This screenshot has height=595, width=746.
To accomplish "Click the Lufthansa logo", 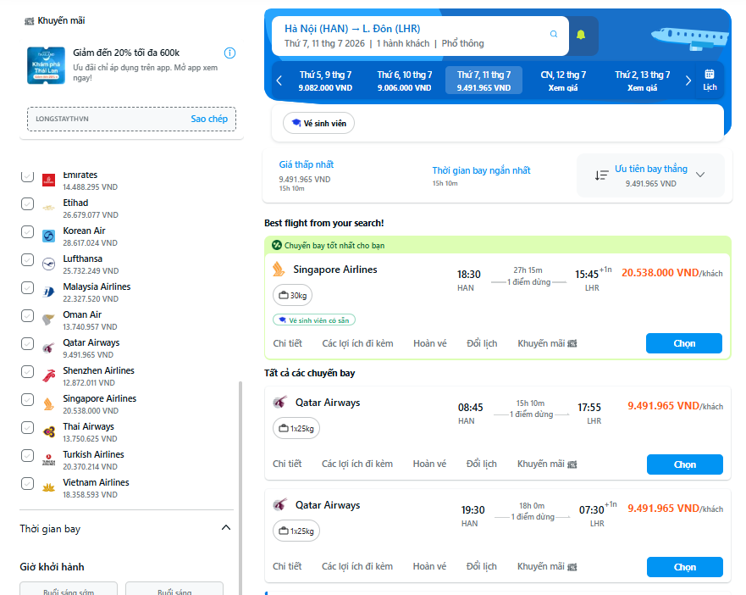I will pos(48,264).
